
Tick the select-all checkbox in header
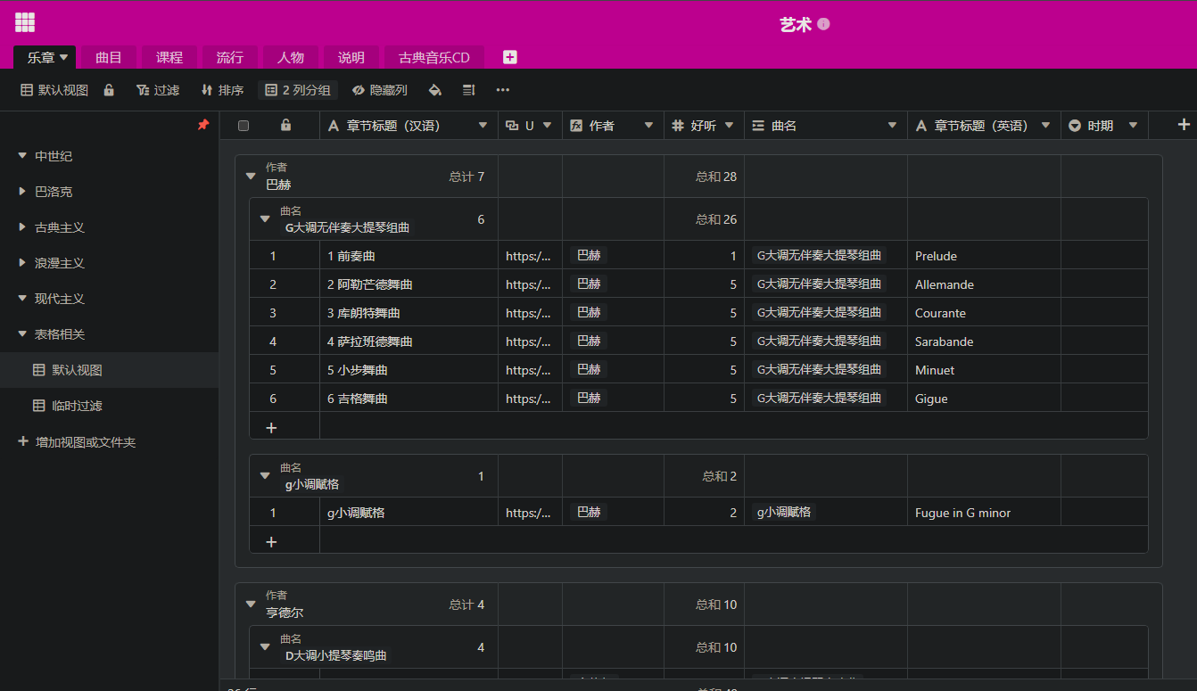[244, 126]
